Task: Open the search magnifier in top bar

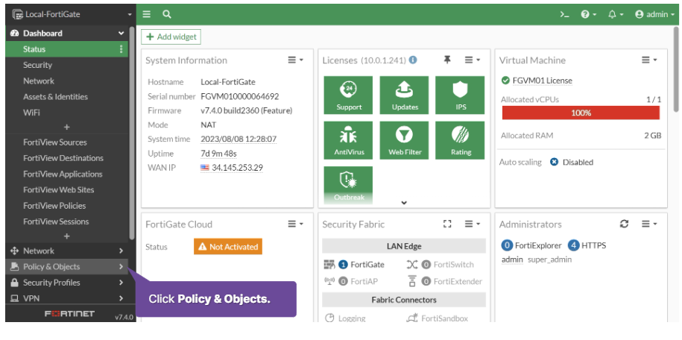Action: 166,14
